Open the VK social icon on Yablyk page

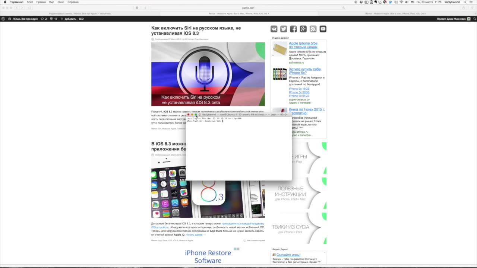point(274,29)
